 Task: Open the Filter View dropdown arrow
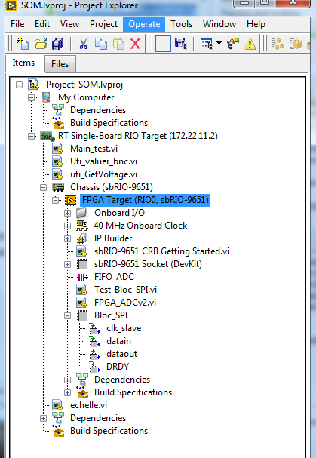click(x=219, y=43)
